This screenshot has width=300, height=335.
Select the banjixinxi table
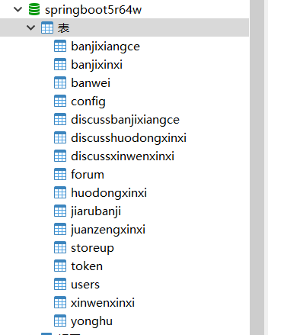97,65
